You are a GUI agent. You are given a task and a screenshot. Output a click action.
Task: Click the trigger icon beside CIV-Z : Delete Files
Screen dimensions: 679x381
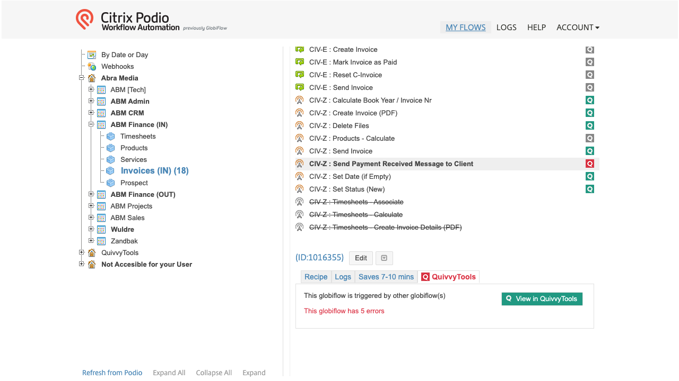tap(300, 125)
